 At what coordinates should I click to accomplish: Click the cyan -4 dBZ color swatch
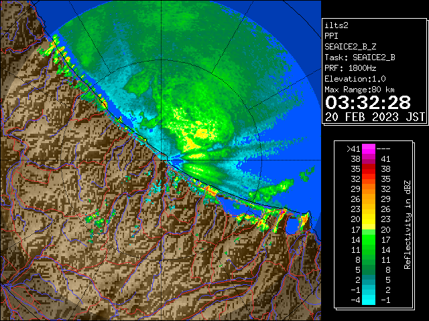(369, 300)
